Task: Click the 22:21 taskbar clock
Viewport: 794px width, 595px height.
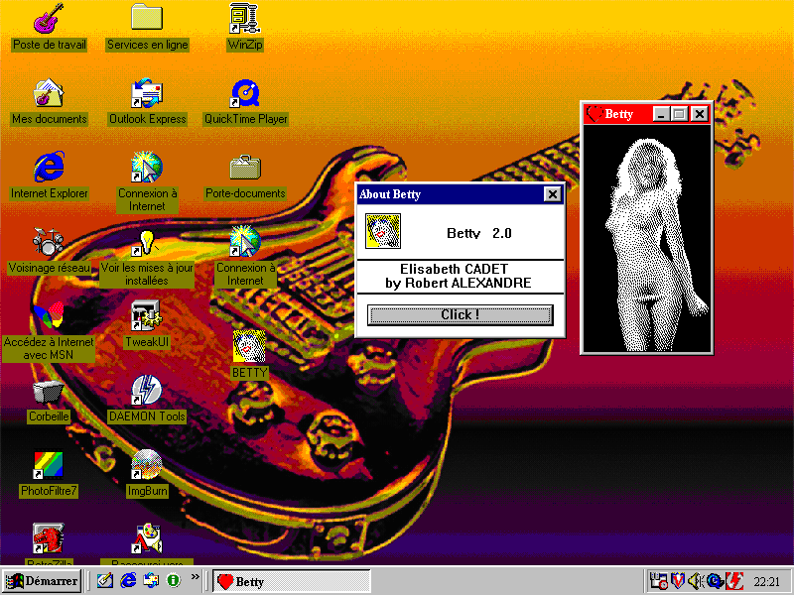Action: click(766, 582)
